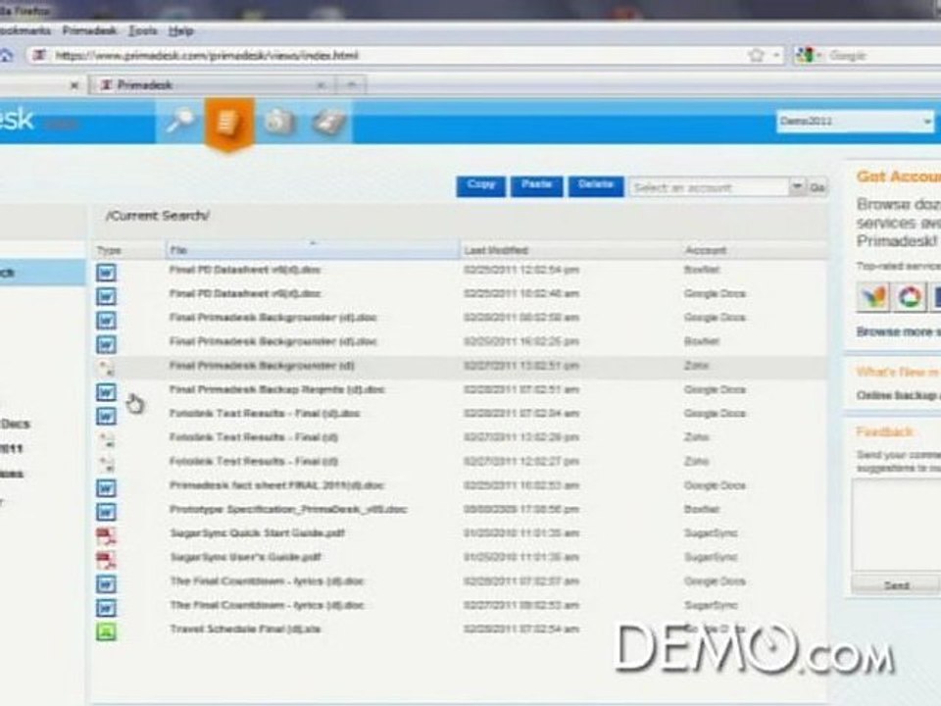Click Zoho account cell of highlighted Backgrounder row
Viewport: 941px width, 706px height.
(696, 365)
